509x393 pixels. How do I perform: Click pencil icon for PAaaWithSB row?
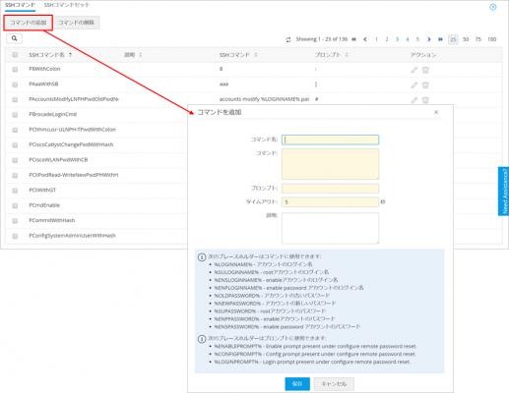pos(414,84)
